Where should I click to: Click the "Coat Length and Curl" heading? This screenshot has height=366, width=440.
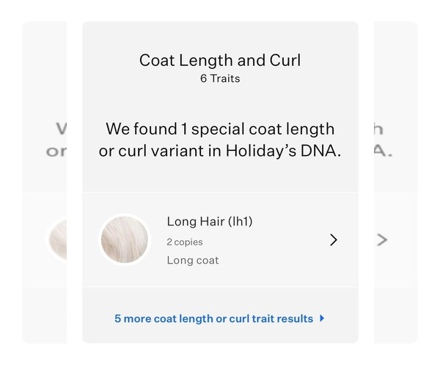220,60
